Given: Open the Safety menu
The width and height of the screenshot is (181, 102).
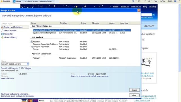Looking at the screenshot, I should [163, 1].
